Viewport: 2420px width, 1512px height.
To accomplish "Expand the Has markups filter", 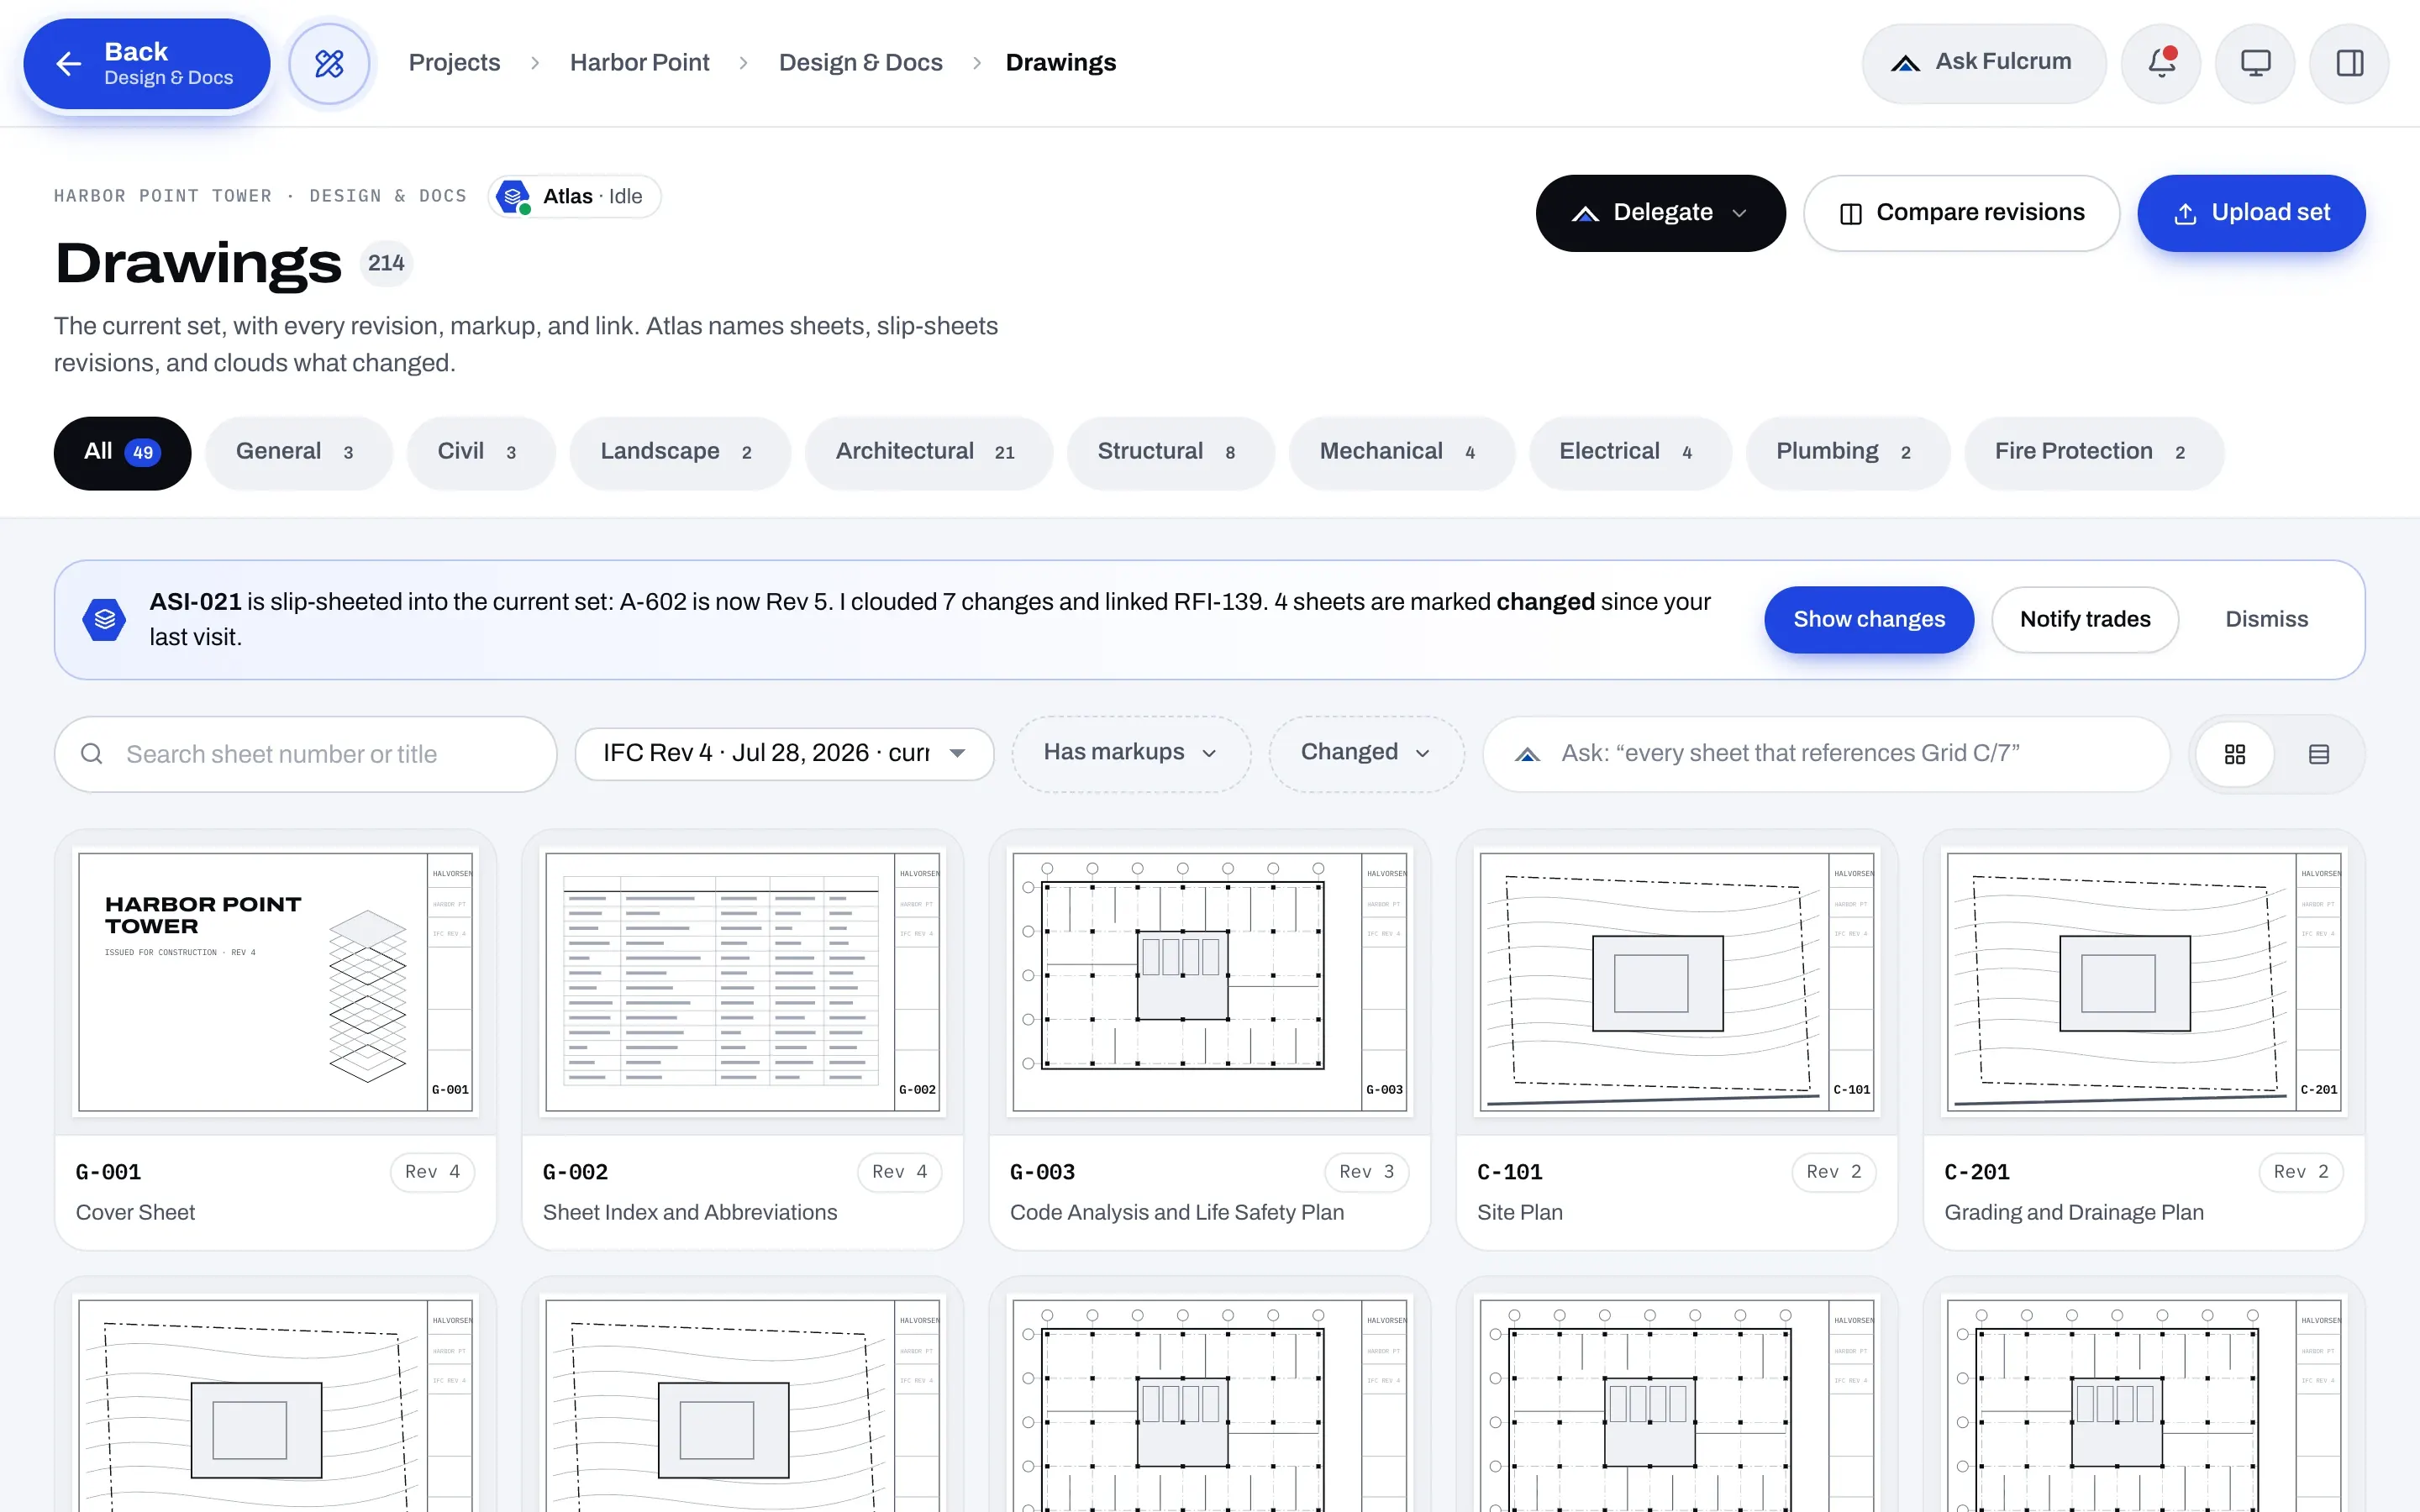I will click(1131, 753).
